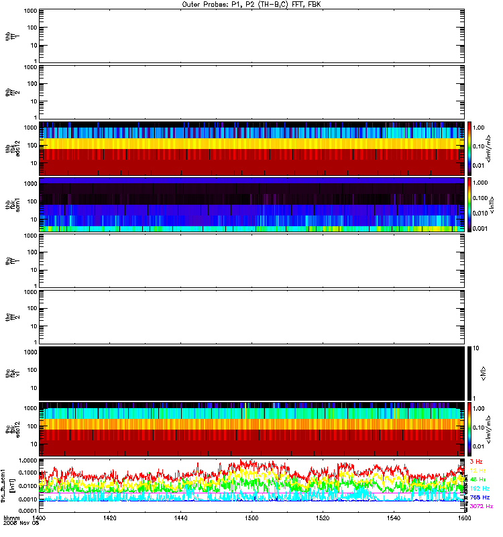Click the "0.0010" tick of the line plot

[27, 499]
